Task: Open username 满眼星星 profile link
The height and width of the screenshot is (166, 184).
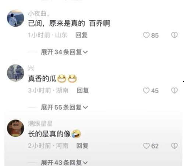Action: point(40,124)
